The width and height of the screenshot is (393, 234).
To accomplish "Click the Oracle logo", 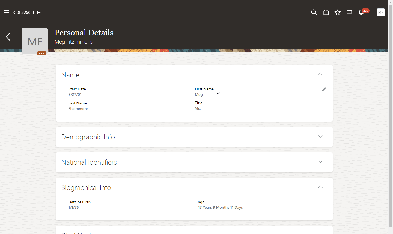I will click(x=27, y=12).
